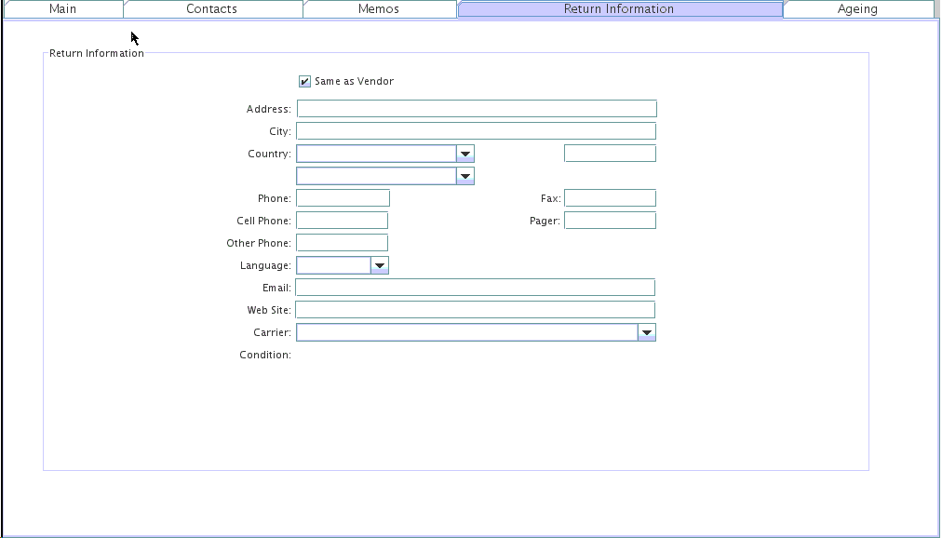The image size is (942, 538).
Task: Expand the Country dropdown list
Action: point(465,154)
